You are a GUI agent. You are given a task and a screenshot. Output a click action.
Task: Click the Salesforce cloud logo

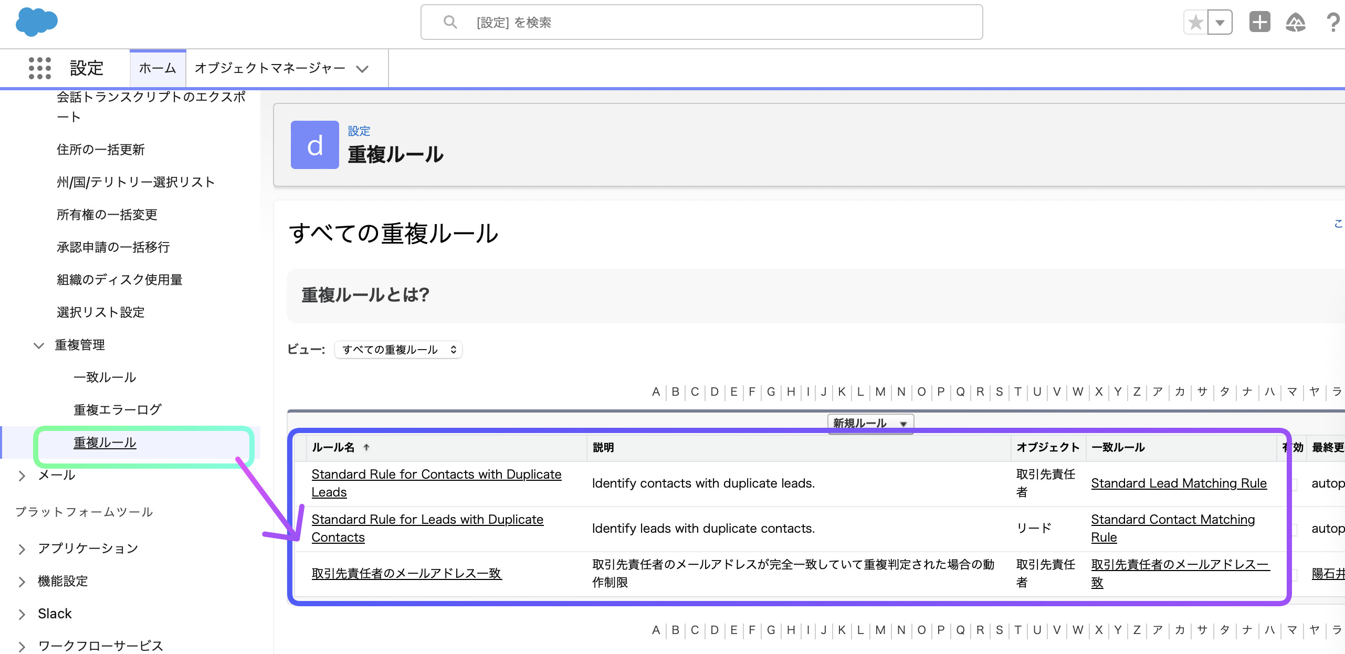pos(36,22)
